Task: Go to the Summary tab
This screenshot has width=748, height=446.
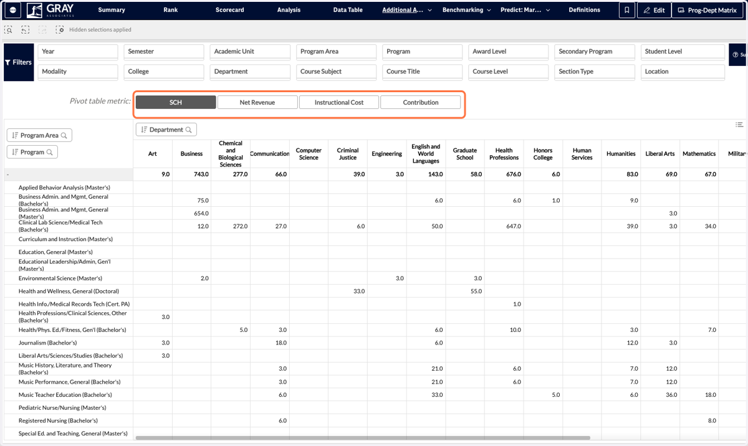Action: coord(112,10)
